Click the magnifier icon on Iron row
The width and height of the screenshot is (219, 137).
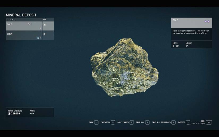pyautogui.click(x=38, y=38)
